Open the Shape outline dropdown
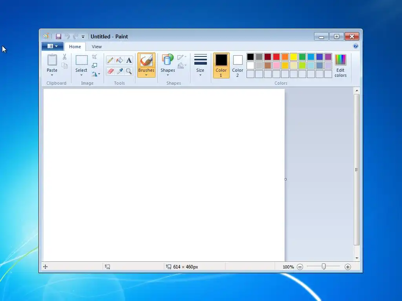The width and height of the screenshot is (402, 301). pyautogui.click(x=182, y=57)
